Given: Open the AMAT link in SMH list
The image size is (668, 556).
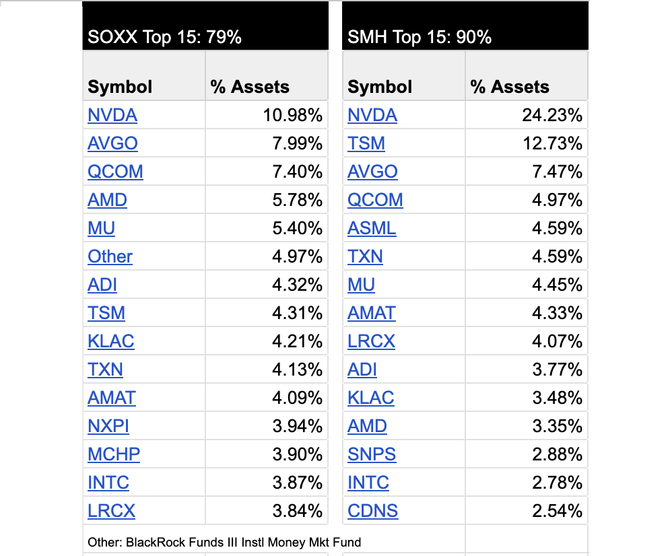Looking at the screenshot, I should 371,312.
